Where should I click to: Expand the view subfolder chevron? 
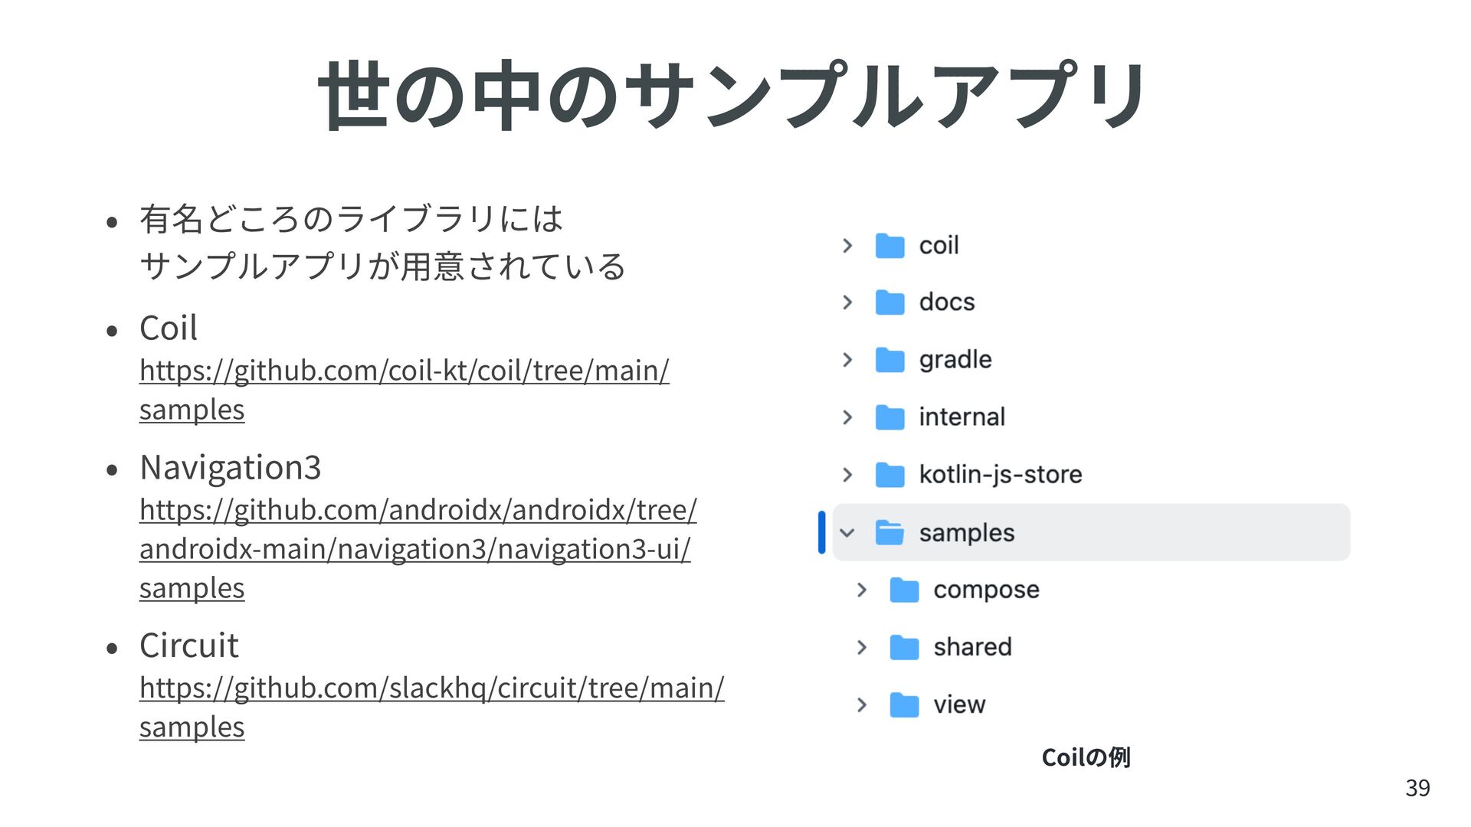click(x=862, y=704)
